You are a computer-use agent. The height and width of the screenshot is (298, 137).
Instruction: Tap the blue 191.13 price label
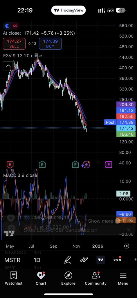(126, 110)
